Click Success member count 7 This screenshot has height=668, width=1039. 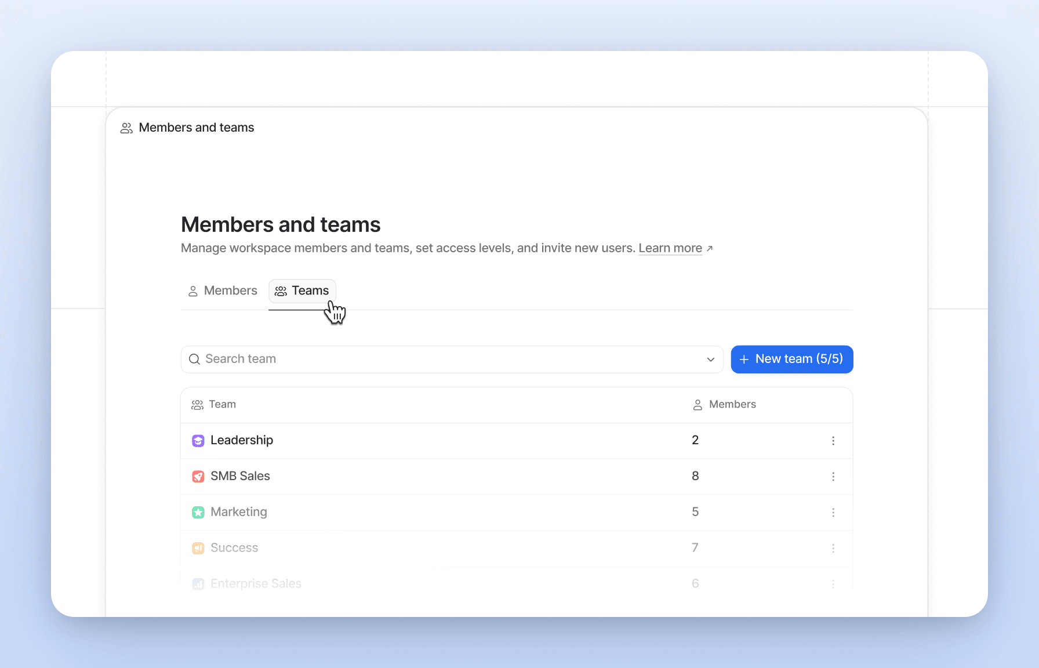[695, 548]
